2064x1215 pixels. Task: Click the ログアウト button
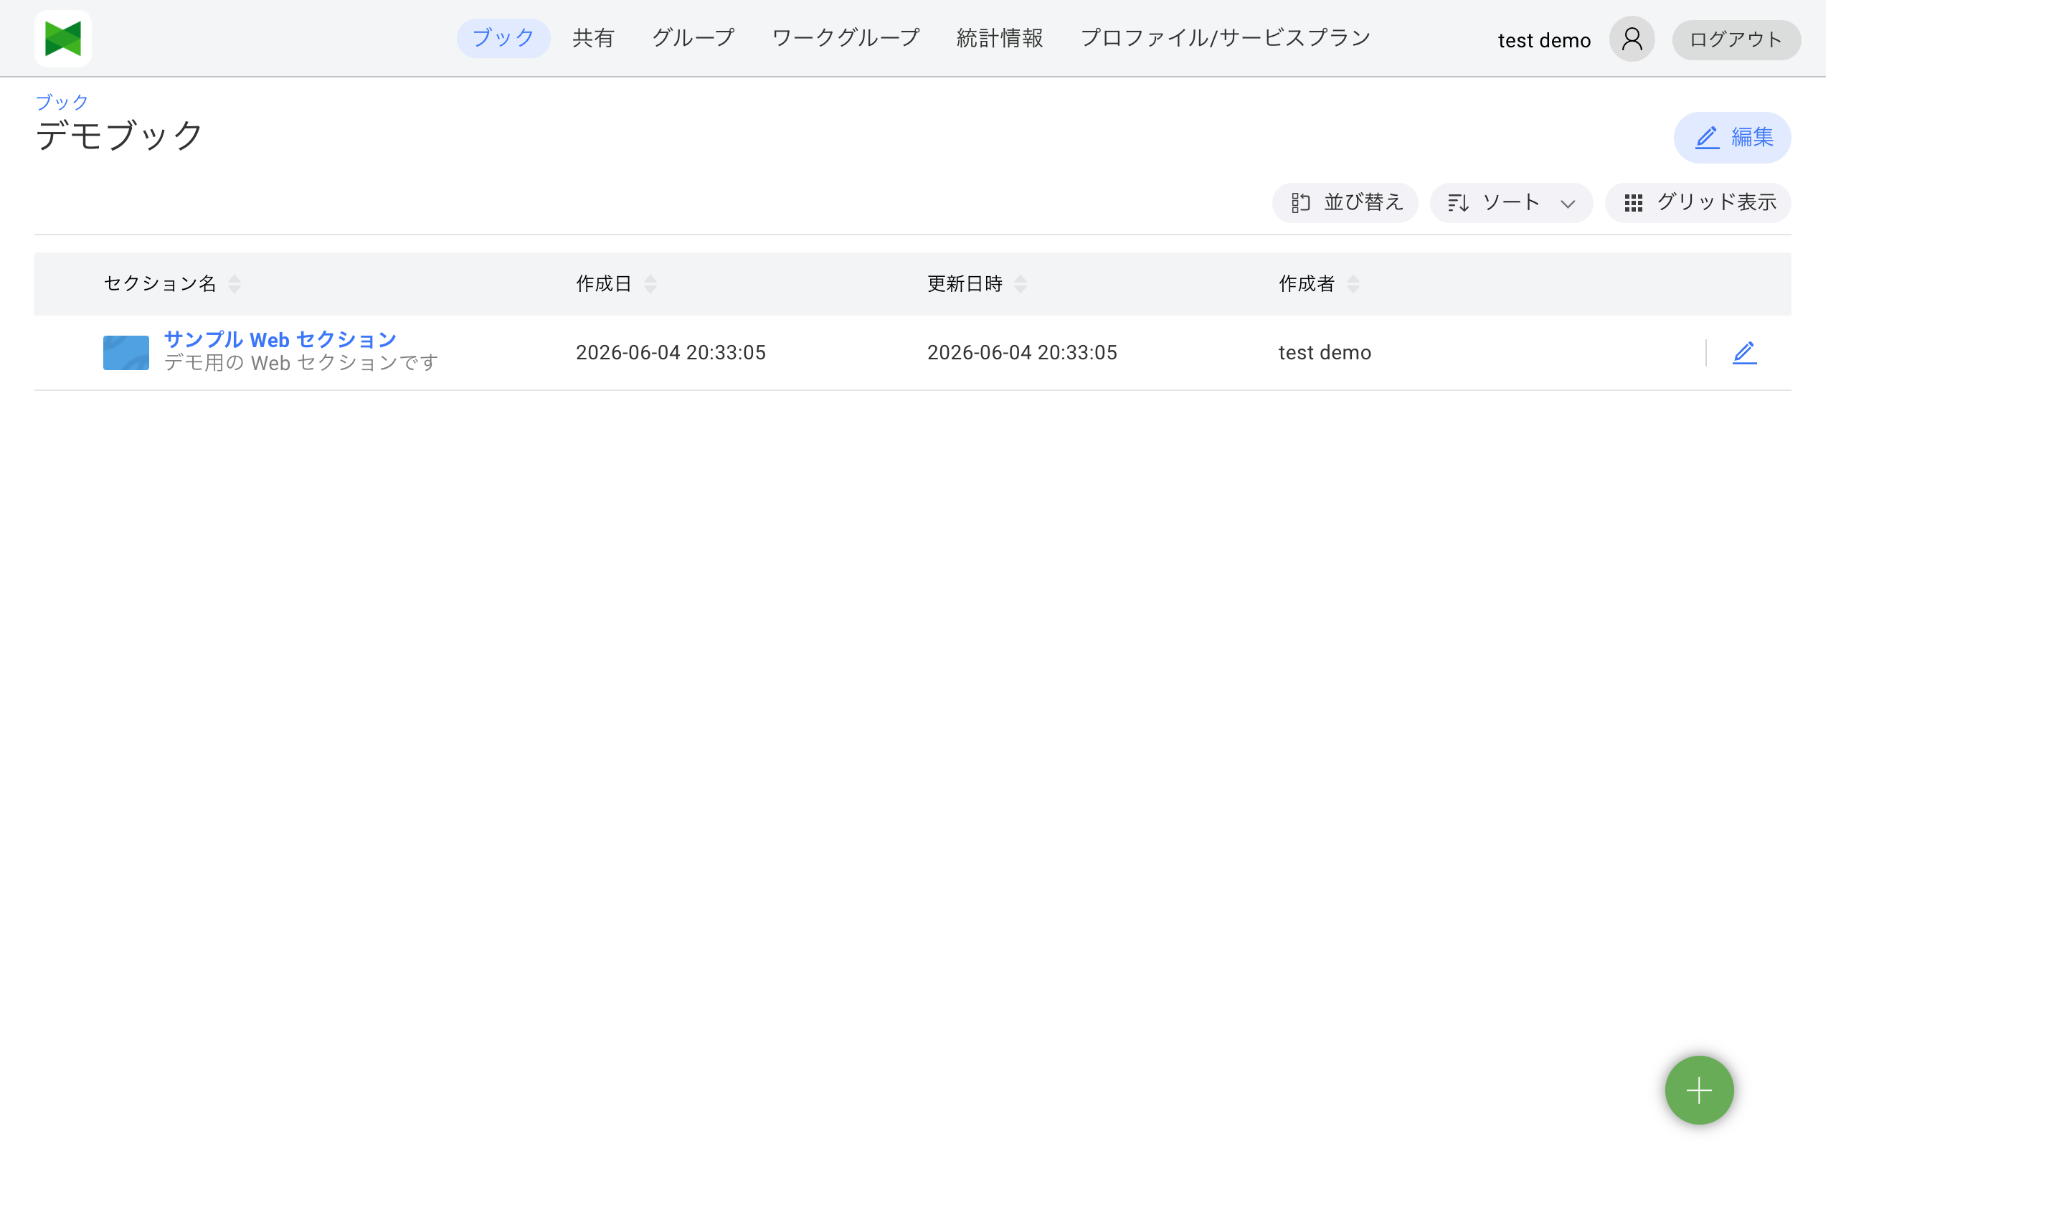click(1736, 39)
